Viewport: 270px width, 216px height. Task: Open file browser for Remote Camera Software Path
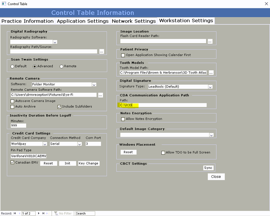coord(100,95)
